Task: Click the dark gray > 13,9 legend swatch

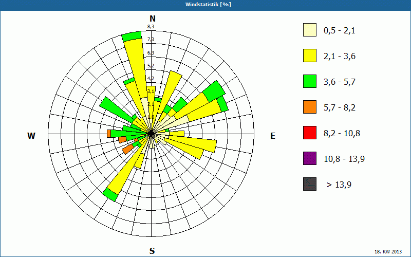Action: tap(310, 184)
